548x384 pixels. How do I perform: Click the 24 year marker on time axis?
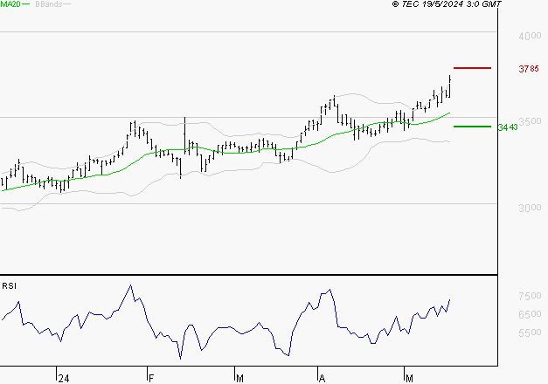click(64, 379)
